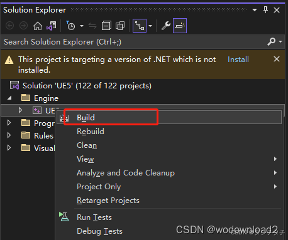The height and width of the screenshot is (240, 288).
Task: Dismiss the .NET warning notification
Action: pyautogui.click(x=277, y=59)
